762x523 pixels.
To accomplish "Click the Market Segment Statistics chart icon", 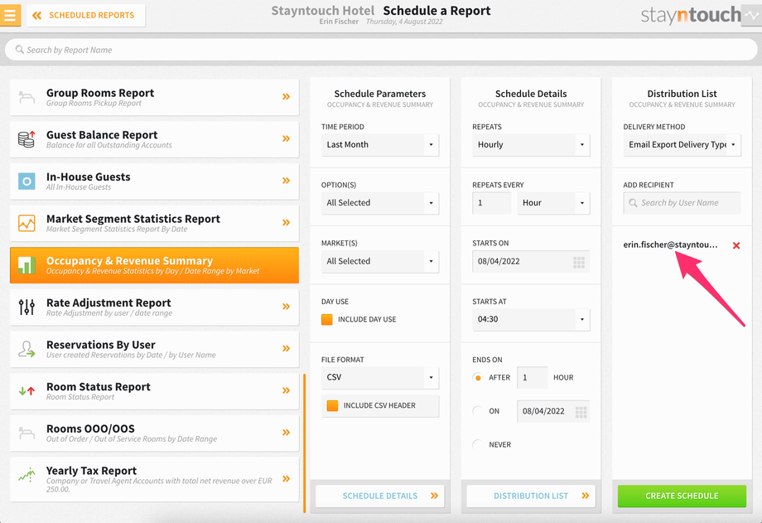I will coord(27,223).
